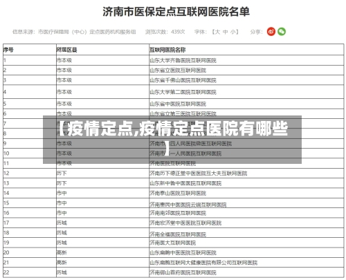
Task: Share the page via the WeChat icon
Action: coord(282,32)
